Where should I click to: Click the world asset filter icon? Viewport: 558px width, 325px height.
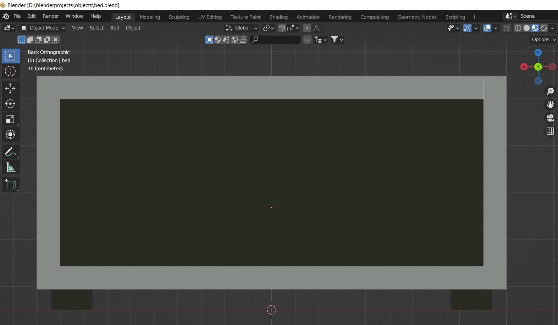pyautogui.click(x=235, y=39)
